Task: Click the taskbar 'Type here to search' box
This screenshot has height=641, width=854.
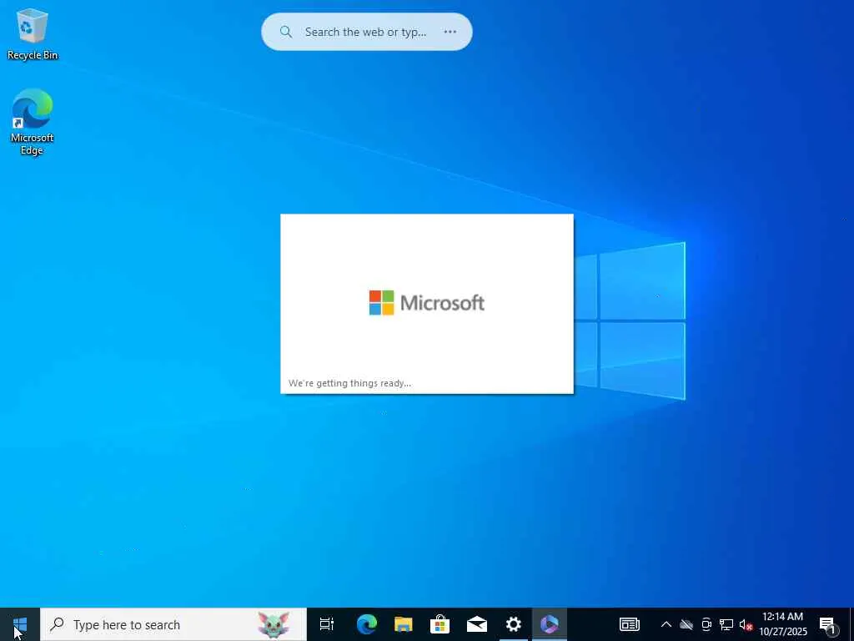Action: tap(173, 624)
